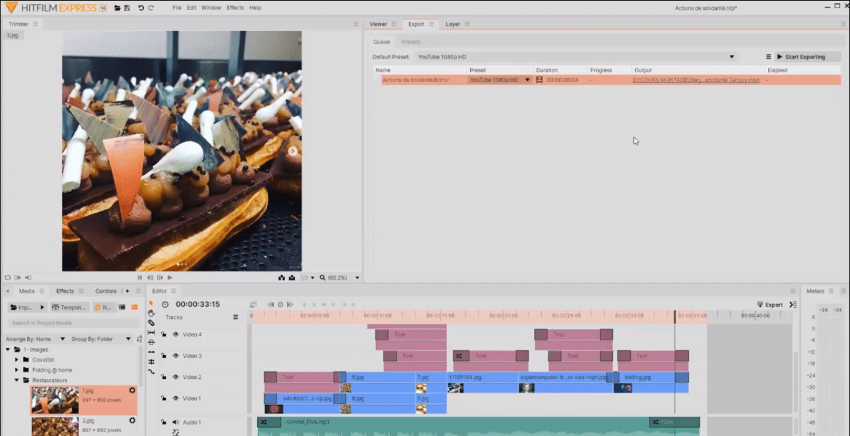
Task: Open the Effects menu
Action: [x=235, y=8]
